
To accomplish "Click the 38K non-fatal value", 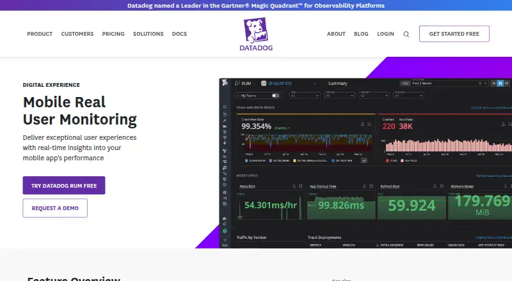I will (x=406, y=126).
